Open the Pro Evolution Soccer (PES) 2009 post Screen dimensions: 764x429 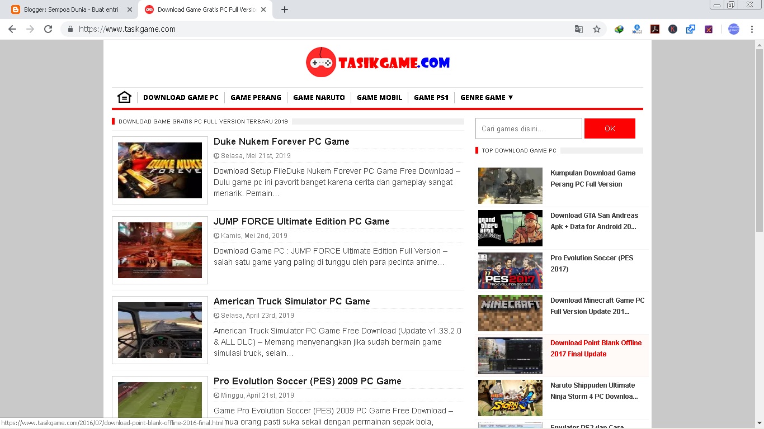coord(308,381)
